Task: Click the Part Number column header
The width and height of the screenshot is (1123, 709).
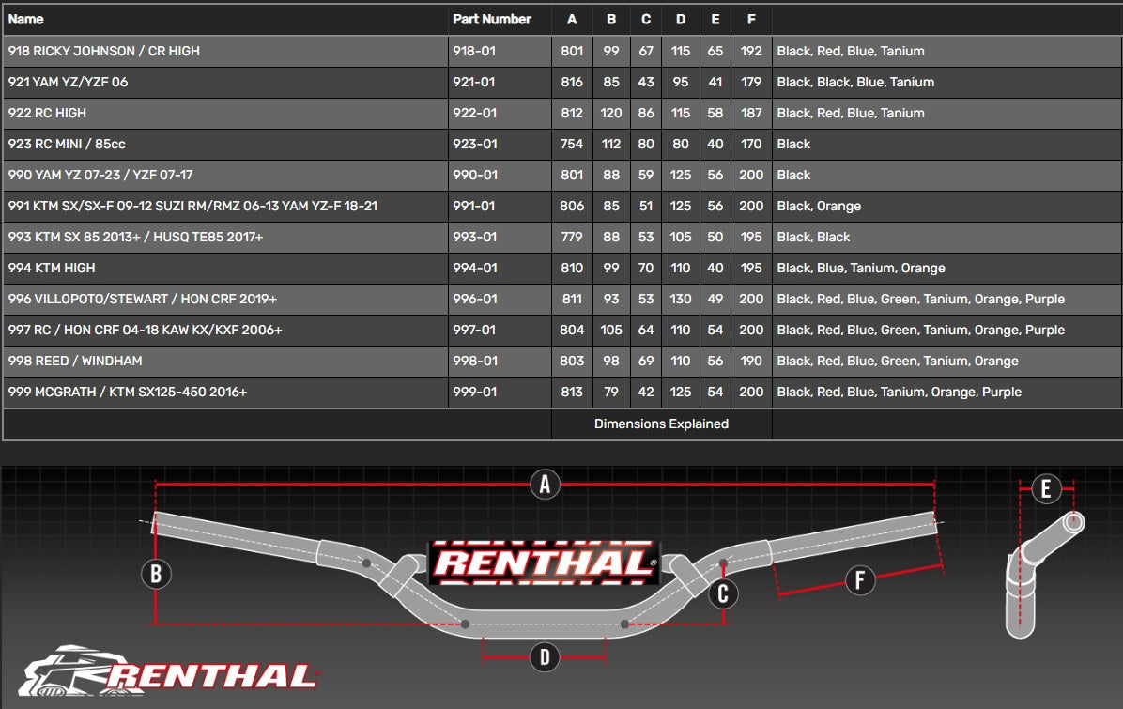Action: coord(491,19)
